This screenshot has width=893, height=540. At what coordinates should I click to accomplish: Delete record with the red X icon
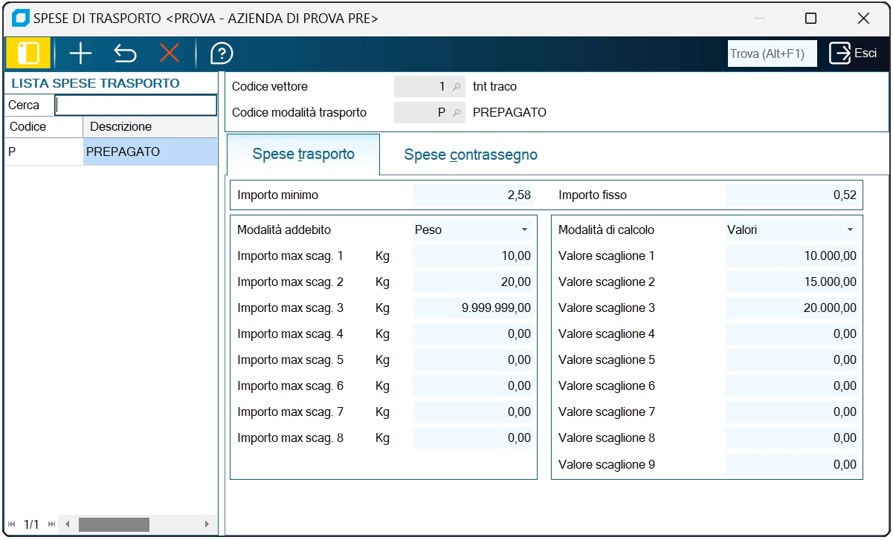pyautogui.click(x=170, y=53)
